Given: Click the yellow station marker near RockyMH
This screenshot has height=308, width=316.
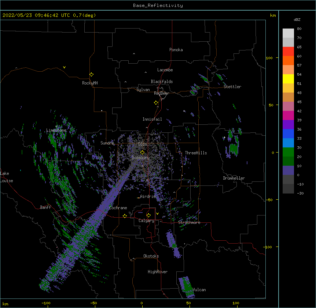Looking at the screenshot, I should [x=91, y=75].
